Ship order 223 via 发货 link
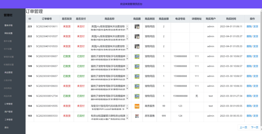Screen dimensions: 262x134 (x=256, y=26)
